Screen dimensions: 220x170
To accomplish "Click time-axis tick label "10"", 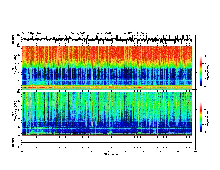I will pos(195,152).
